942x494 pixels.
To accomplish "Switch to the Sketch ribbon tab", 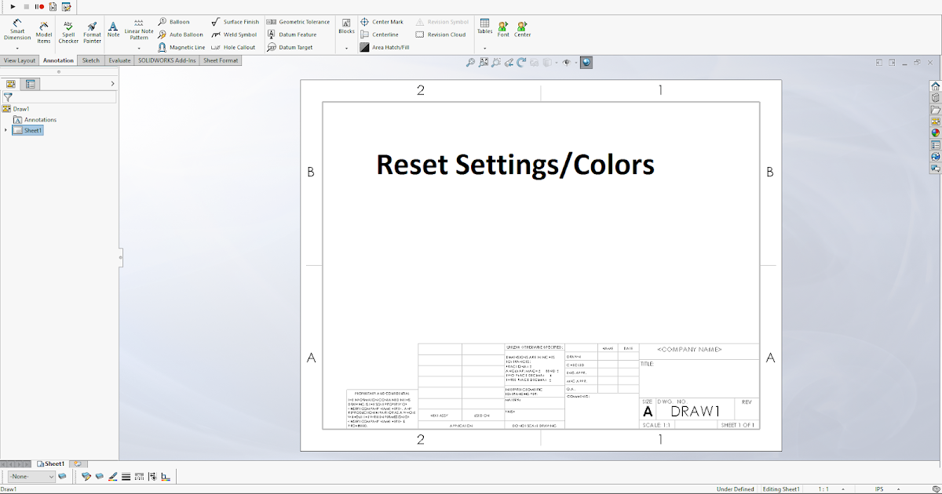I will coord(91,60).
